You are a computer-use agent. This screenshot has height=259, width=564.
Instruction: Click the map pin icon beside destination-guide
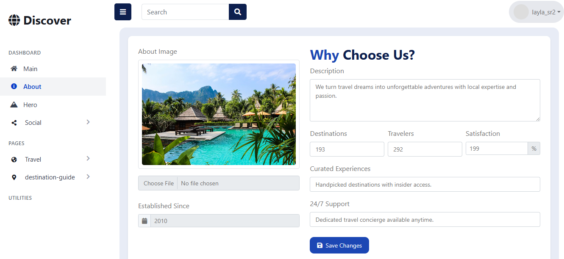[x=14, y=177]
